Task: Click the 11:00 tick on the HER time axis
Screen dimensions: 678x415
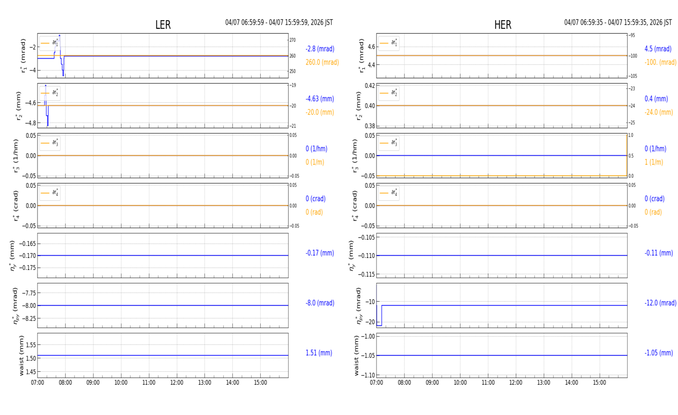Action: coord(488,383)
